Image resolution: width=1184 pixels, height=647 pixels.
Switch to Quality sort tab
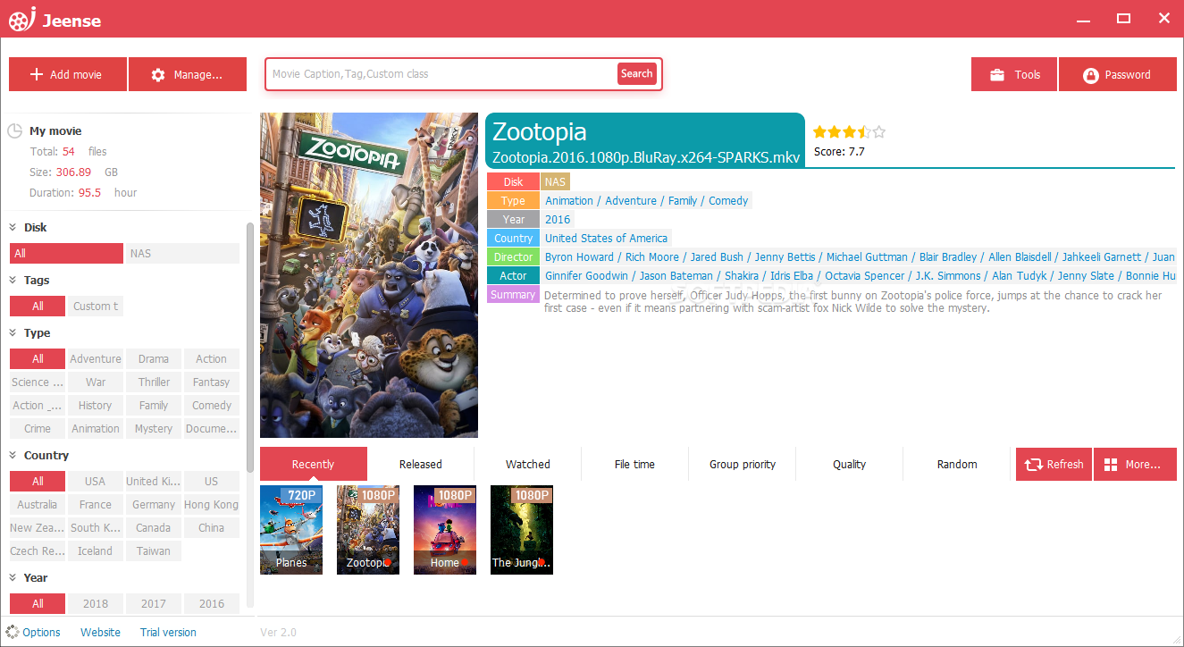(x=850, y=464)
